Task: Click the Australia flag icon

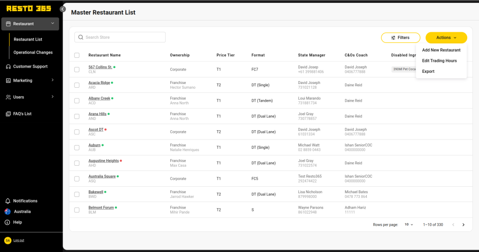Action: tap(7, 211)
